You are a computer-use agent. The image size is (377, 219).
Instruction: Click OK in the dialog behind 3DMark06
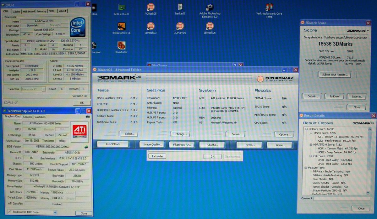[x=212, y=157]
